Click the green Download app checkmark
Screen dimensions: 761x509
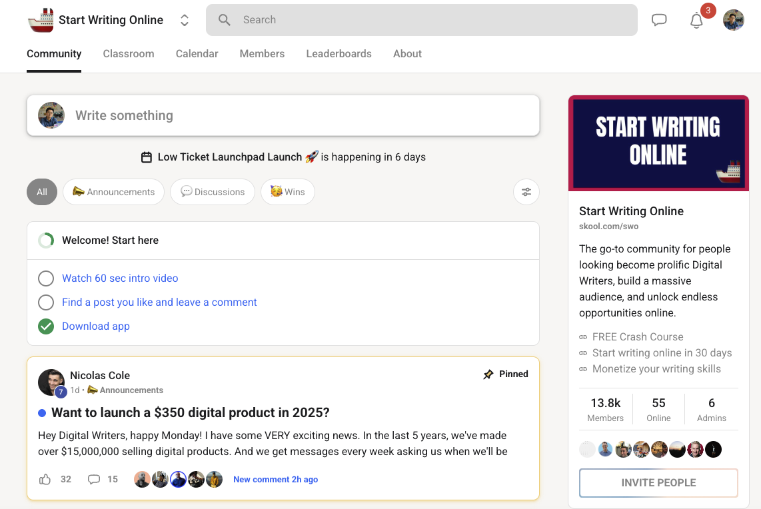46,326
